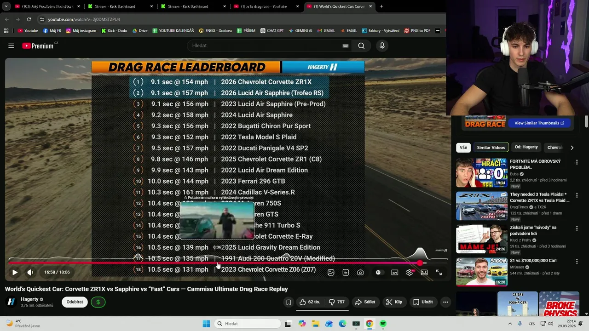Select the Od: Hagerty chip
The width and height of the screenshot is (589, 331).
point(526,147)
